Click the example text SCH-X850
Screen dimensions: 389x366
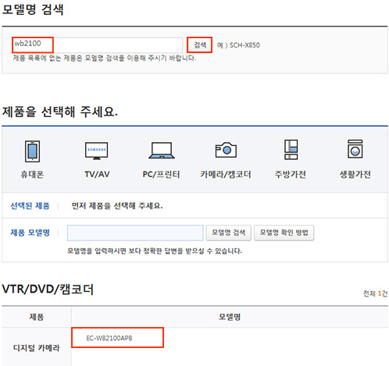[244, 45]
